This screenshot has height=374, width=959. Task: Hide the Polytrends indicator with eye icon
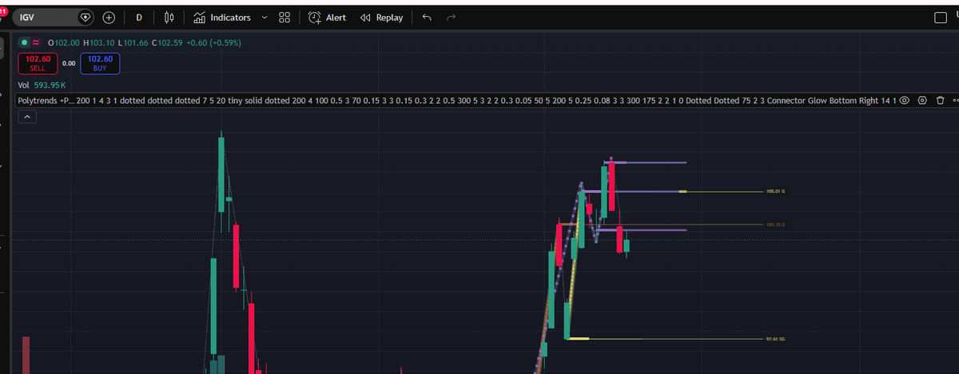coord(905,101)
